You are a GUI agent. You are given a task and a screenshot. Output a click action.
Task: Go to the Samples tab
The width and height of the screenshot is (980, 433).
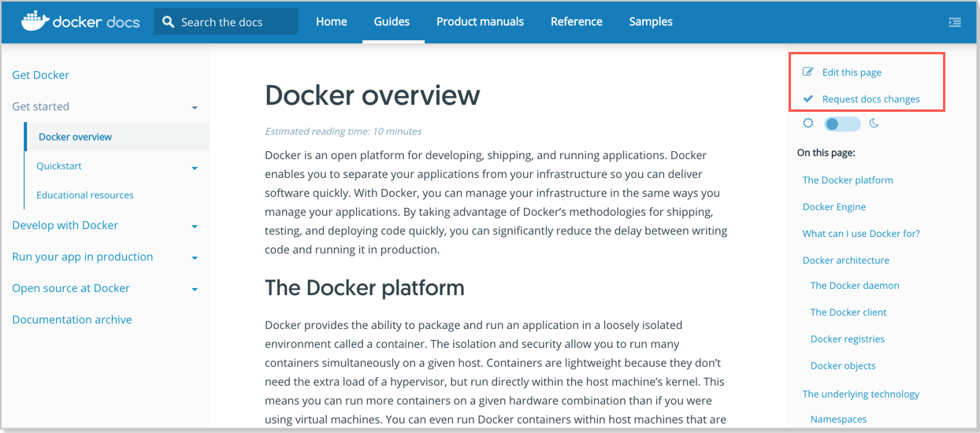[651, 22]
